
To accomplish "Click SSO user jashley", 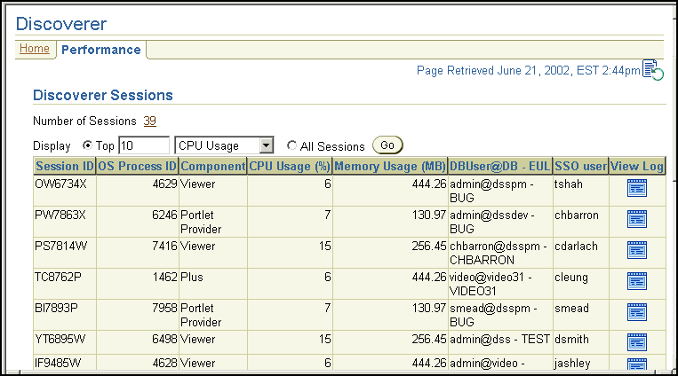I will pyautogui.click(x=572, y=364).
